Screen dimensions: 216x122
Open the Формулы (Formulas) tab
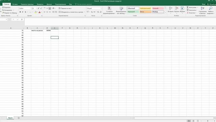click(x=40, y=4)
